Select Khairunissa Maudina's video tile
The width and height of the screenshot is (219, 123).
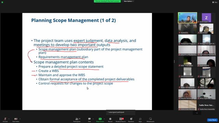click(188, 105)
